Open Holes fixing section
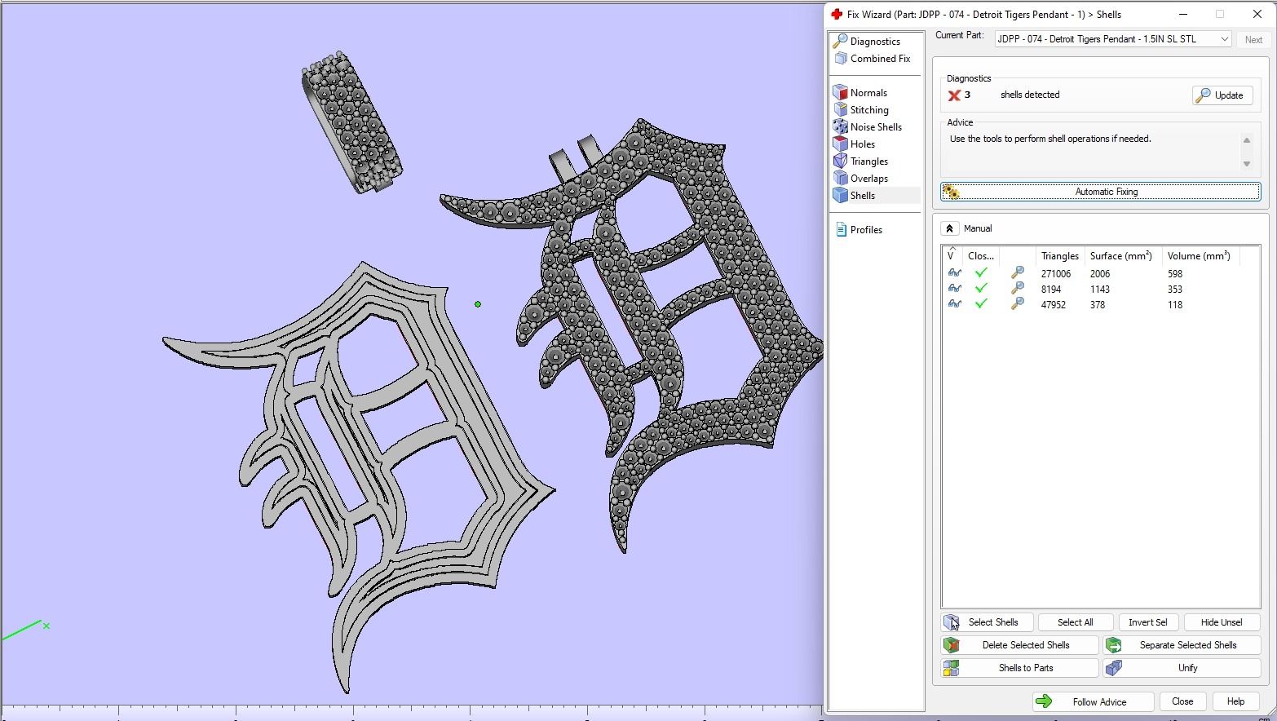The image size is (1277, 721). pos(863,144)
